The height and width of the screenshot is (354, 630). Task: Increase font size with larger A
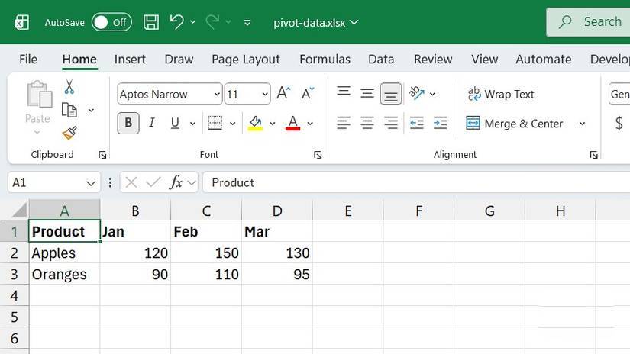click(283, 93)
